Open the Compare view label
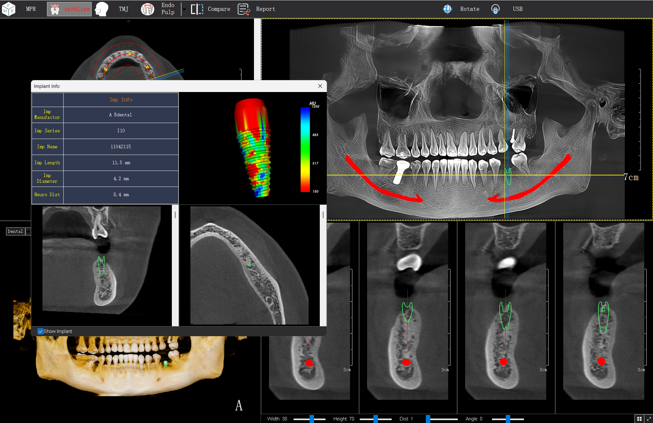The width and height of the screenshot is (653, 423). [219, 9]
